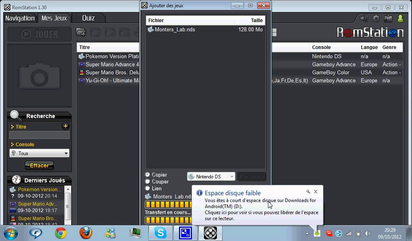Click the game cover camera placeholder
The image size is (412, 241).
(x=39, y=76)
